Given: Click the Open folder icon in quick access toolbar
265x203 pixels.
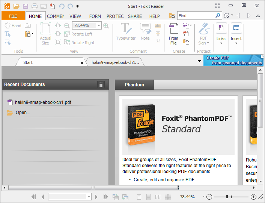Looking at the screenshot, I should (x=17, y=6).
